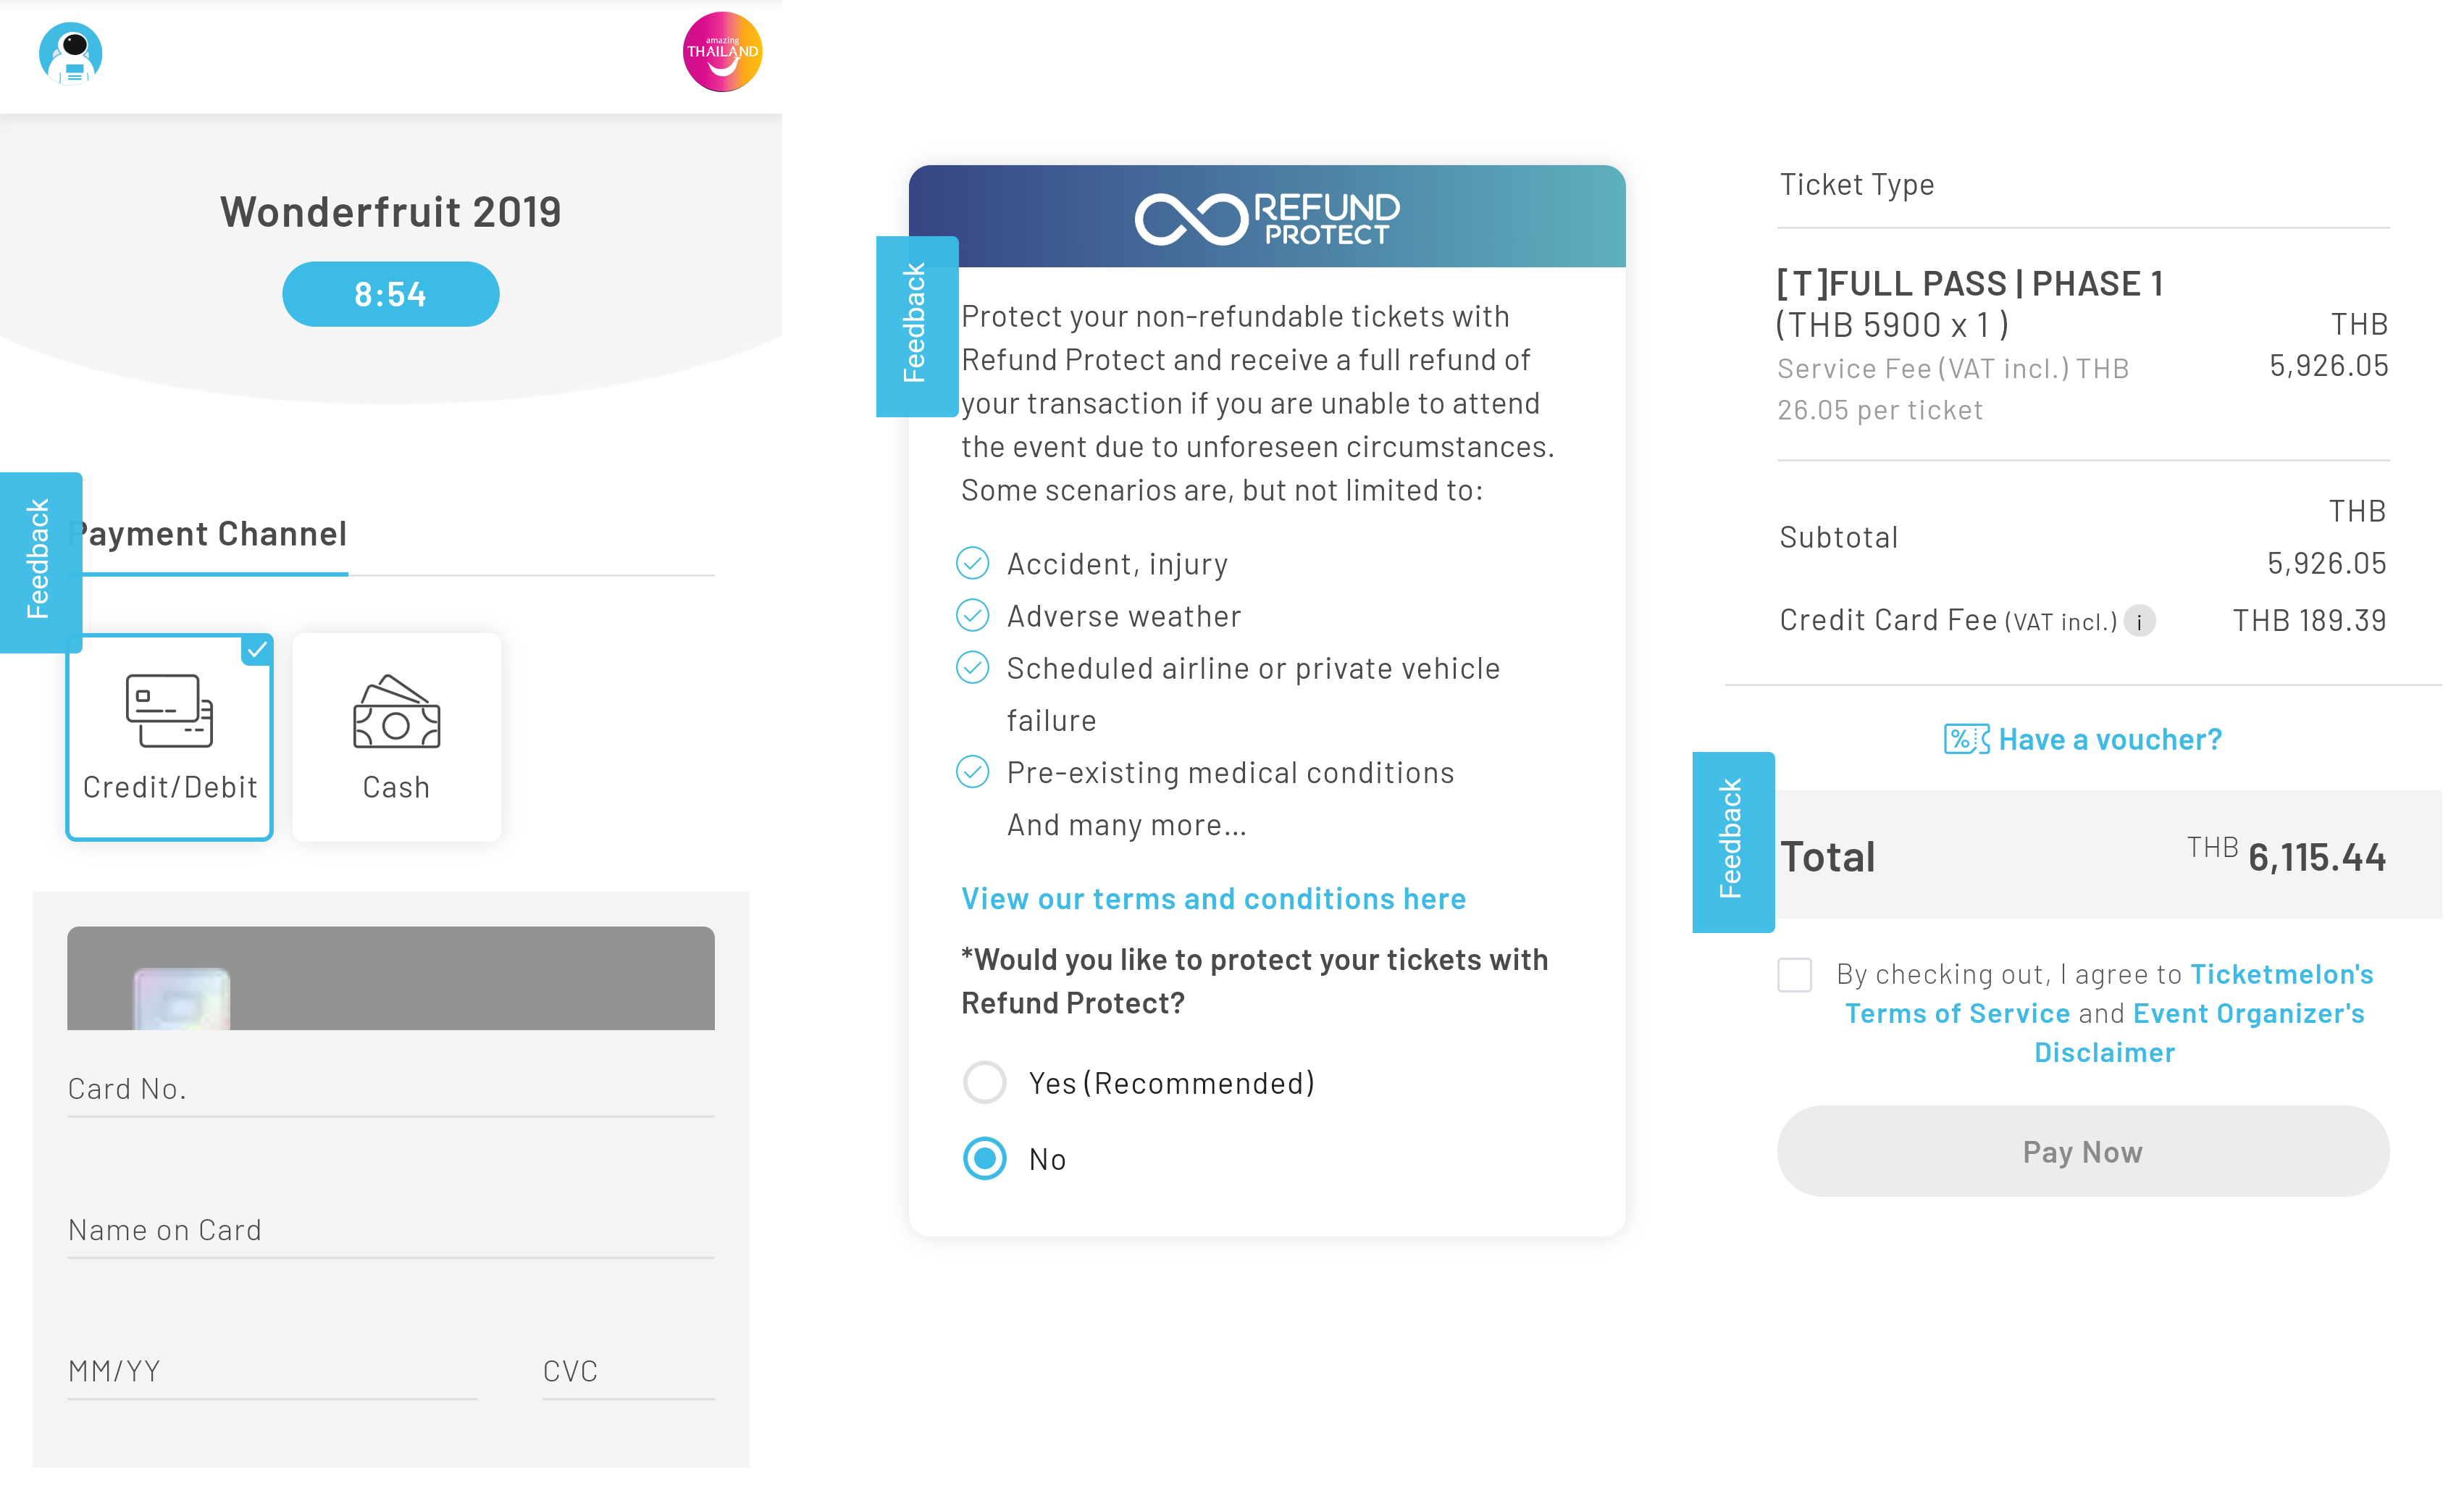Click the Amazing Thailand badge icon

pyautogui.click(x=722, y=52)
